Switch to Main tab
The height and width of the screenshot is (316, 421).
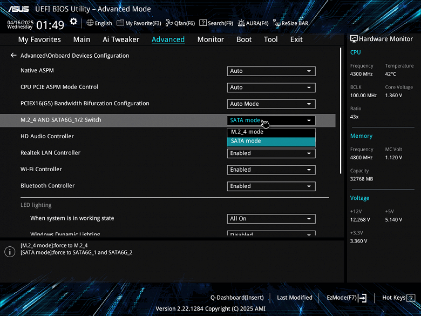coord(82,39)
